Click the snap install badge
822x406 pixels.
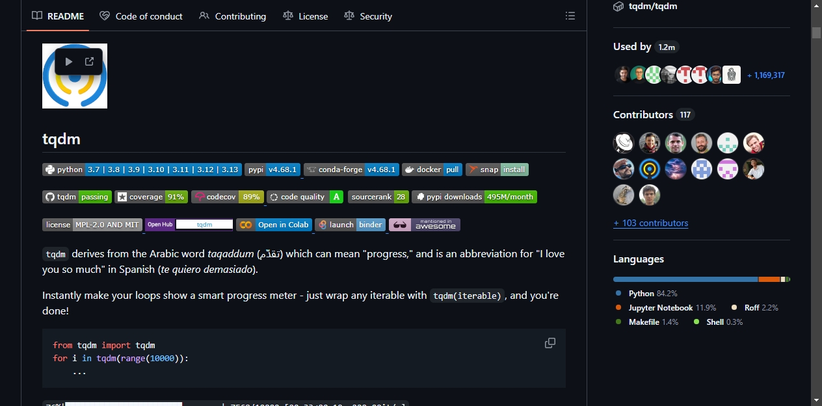(497, 170)
